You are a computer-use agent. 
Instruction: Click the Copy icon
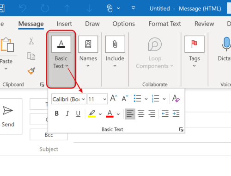(x=31, y=56)
